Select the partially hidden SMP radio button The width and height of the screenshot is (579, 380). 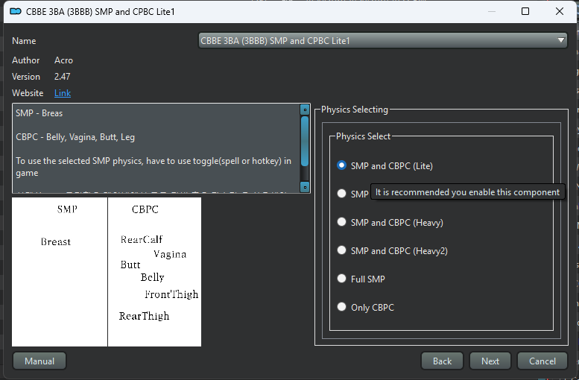(352, 194)
